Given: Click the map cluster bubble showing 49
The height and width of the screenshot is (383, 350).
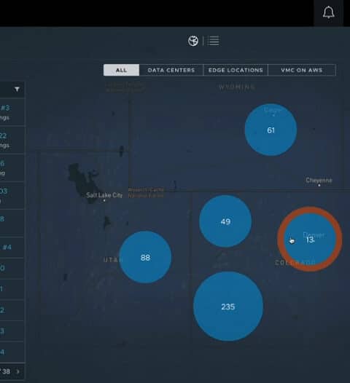Looking at the screenshot, I should (x=225, y=221).
